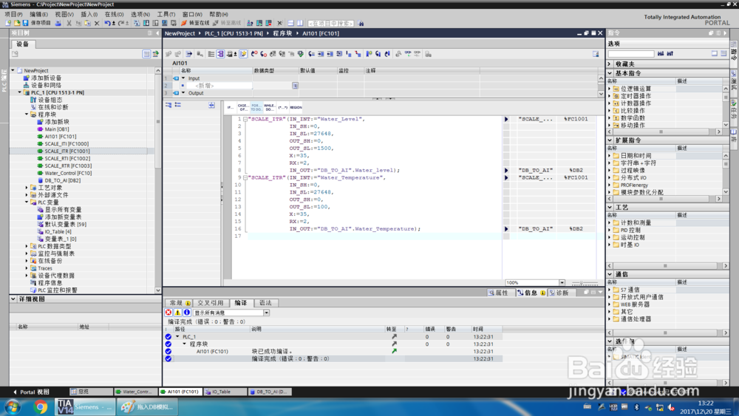The image size is (739, 416).
Task: Click the project search input field
Action: (x=331, y=23)
